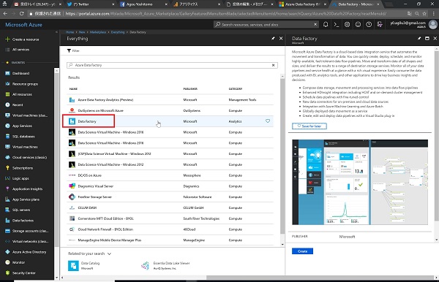Open portal settings gear icon
Image resolution: width=439 pixels, height=282 pixels.
click(347, 25)
